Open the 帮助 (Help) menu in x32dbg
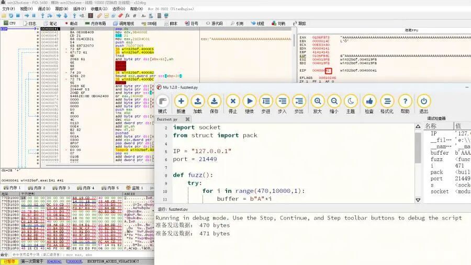This screenshot has height=265, width=471. (x=137, y=9)
